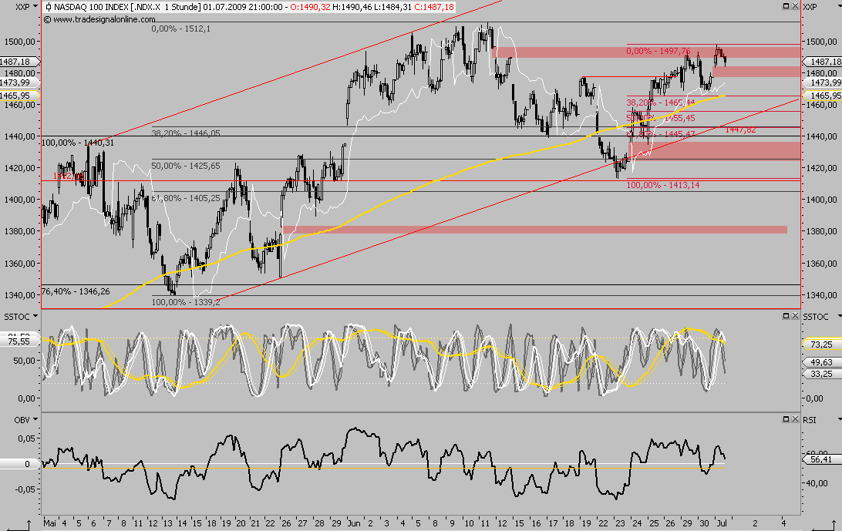The width and height of the screenshot is (842, 531).
Task: Maximize the SSTOC indicator pane
Action: pos(786,316)
